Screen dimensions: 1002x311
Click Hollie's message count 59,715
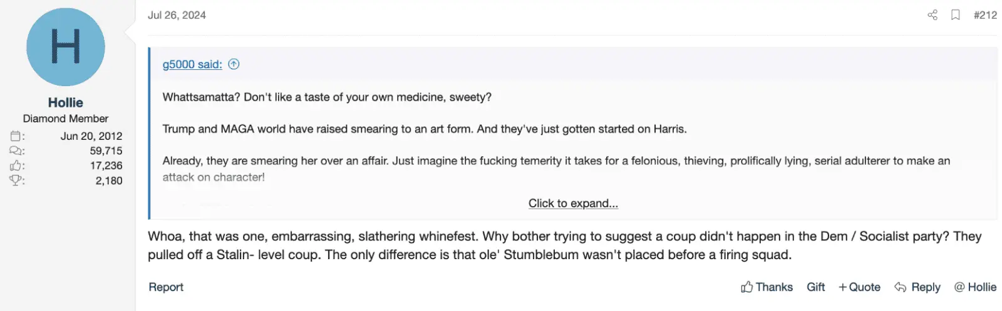click(x=106, y=151)
